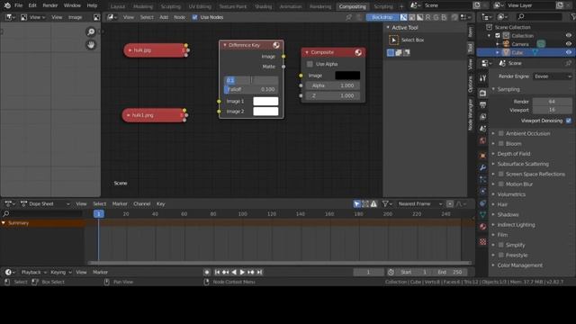The height and width of the screenshot is (324, 576).
Task: Open the Node Wrangler sidebar tab
Action: coord(470,114)
